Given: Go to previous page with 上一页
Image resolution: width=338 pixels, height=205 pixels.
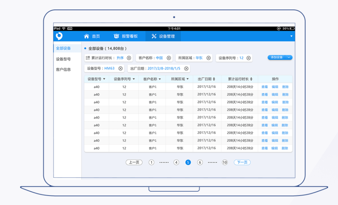Looking at the screenshot, I should [134, 162].
